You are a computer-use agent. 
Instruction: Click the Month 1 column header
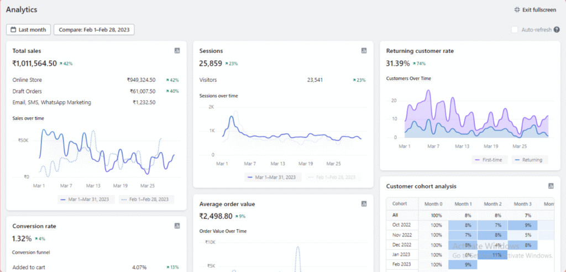463,204
